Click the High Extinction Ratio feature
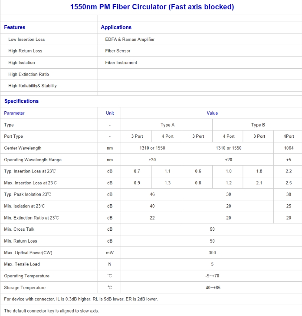The width and height of the screenshot is (302, 316). tap(29, 74)
